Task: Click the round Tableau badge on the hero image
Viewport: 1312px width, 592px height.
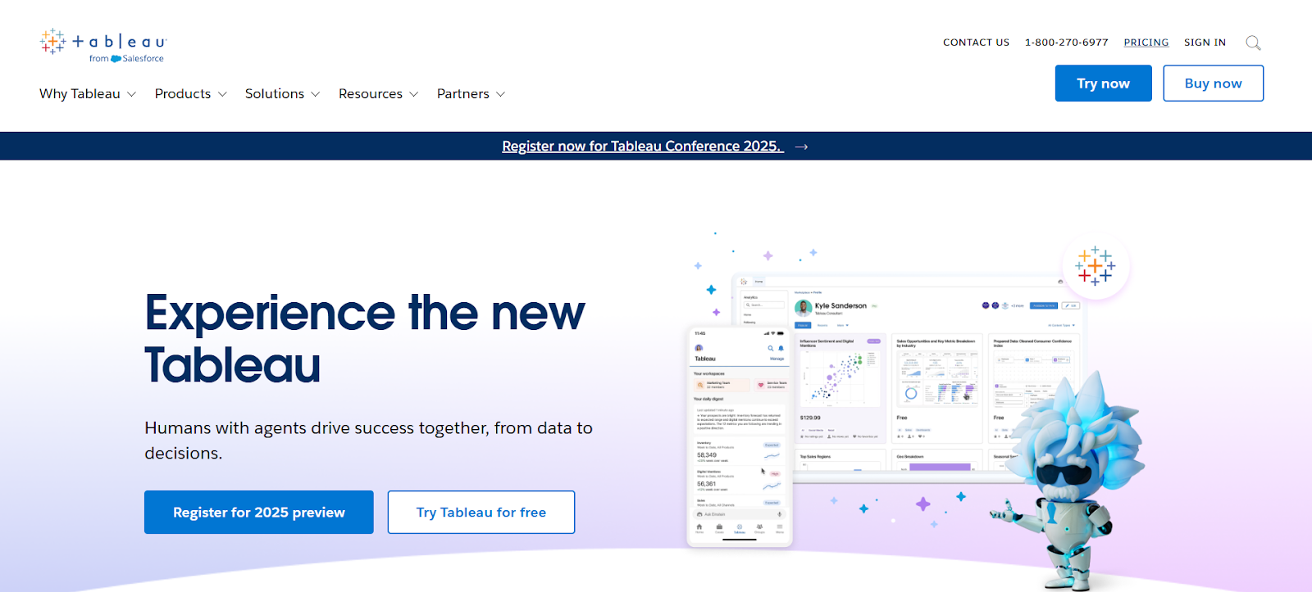Action: point(1096,266)
